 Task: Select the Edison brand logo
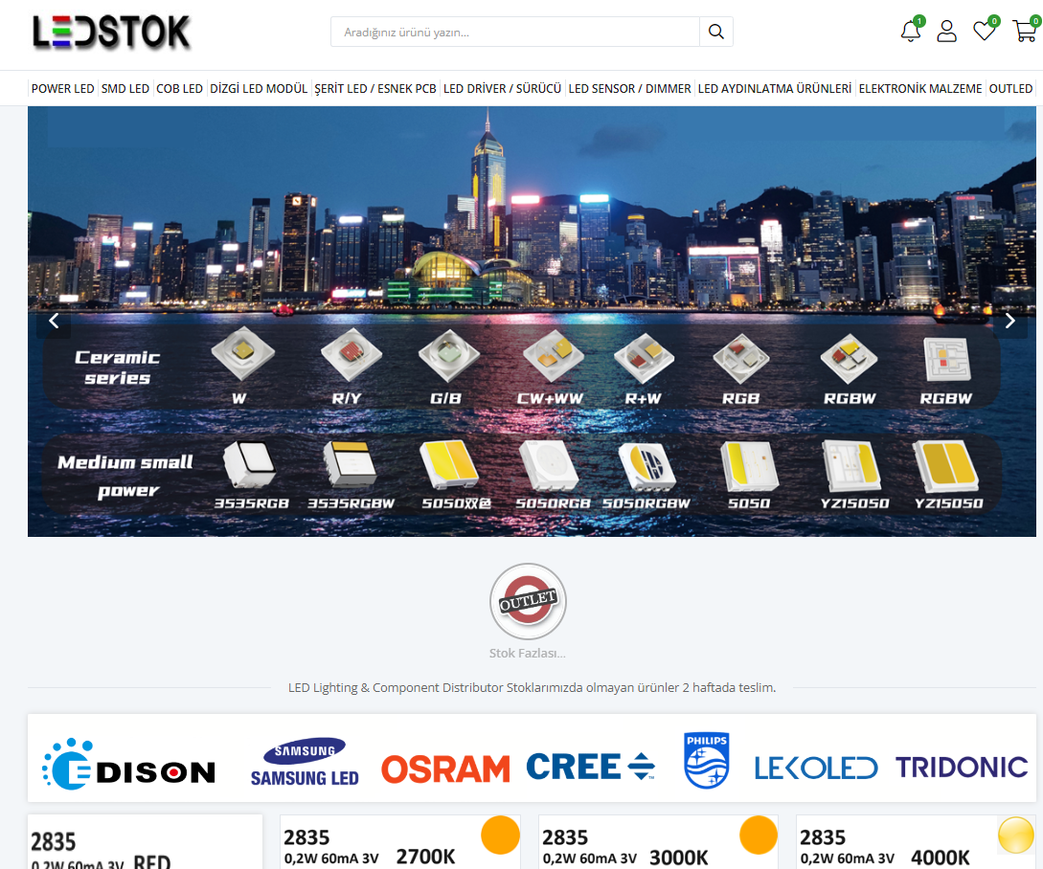tap(129, 765)
